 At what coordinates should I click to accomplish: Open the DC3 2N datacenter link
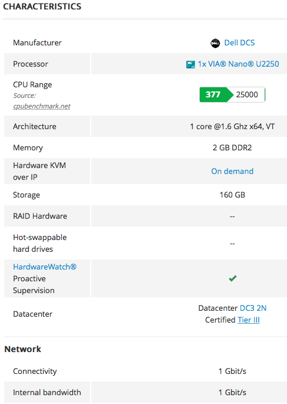[253, 308]
